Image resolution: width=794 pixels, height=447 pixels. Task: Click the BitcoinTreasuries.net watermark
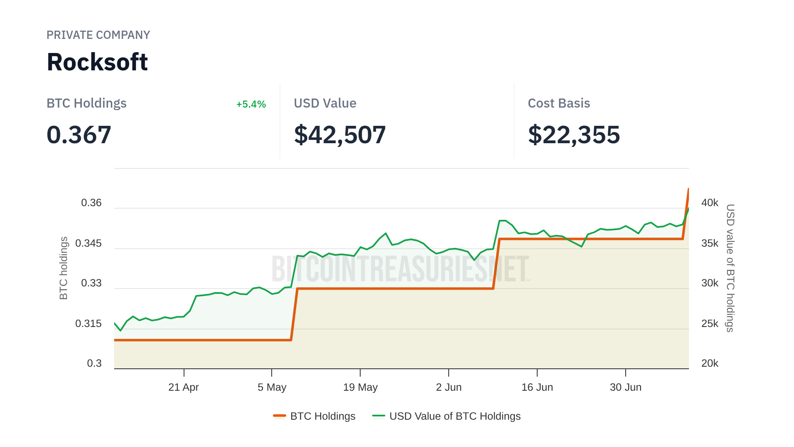point(400,269)
